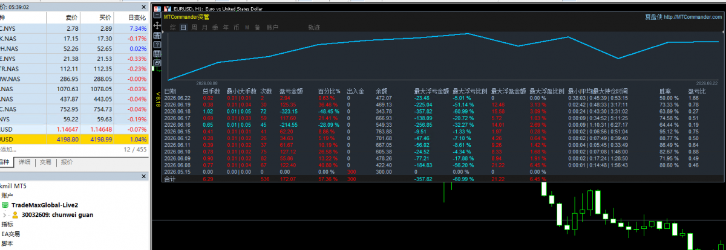Click the 百分比% column header

pyautogui.click(x=329, y=91)
